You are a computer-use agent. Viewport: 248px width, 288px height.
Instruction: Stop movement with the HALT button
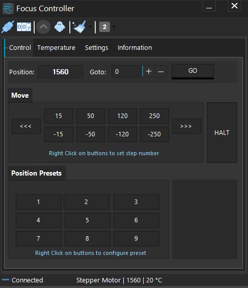coord(222,132)
